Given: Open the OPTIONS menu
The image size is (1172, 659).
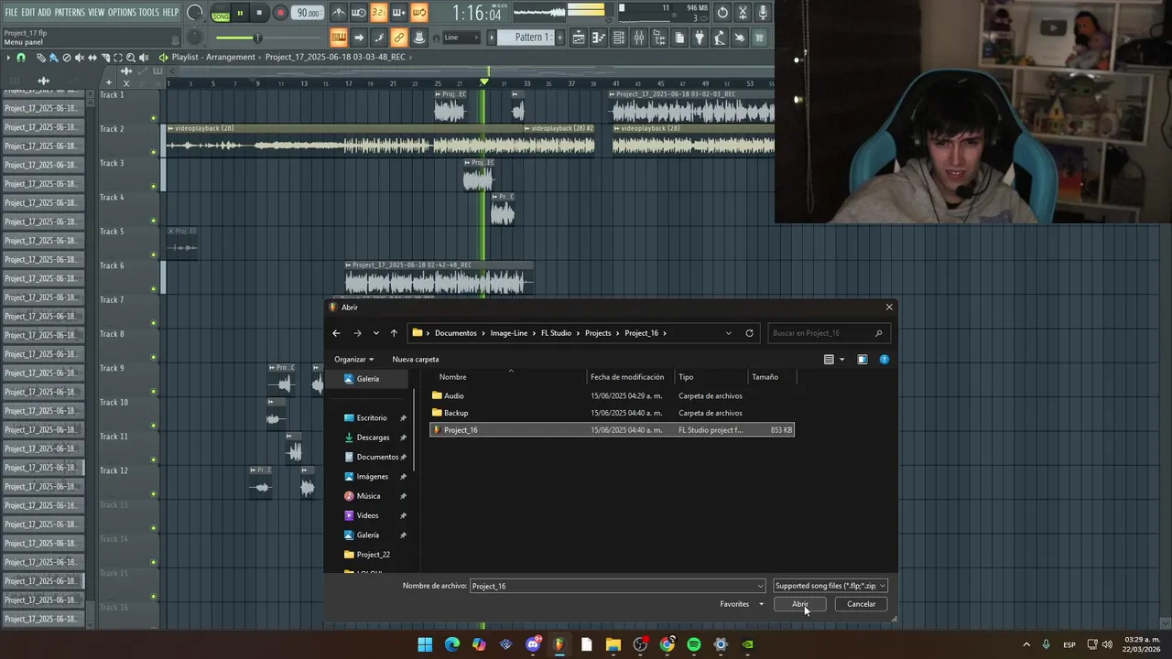Looking at the screenshot, I should 122,12.
